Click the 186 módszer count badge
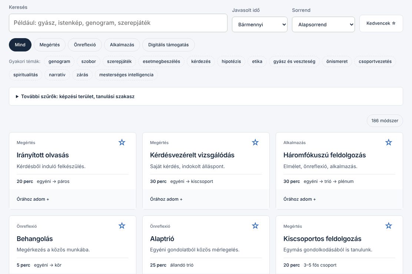The image size is (412, 274). 385,121
